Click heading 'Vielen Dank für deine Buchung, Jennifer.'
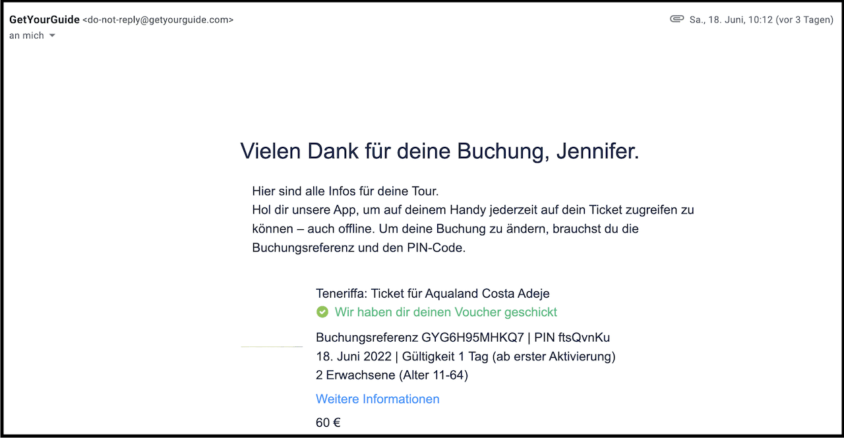Viewport: 844px width, 438px height. (x=440, y=151)
